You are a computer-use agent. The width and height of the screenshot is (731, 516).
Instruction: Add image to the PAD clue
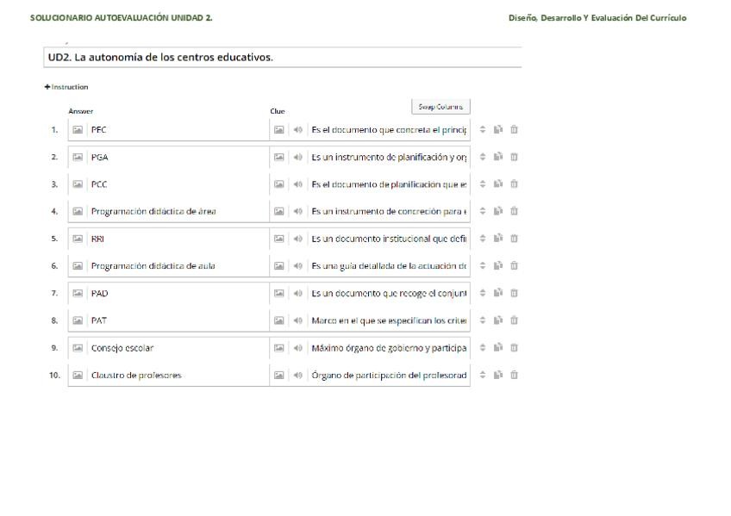[278, 294]
